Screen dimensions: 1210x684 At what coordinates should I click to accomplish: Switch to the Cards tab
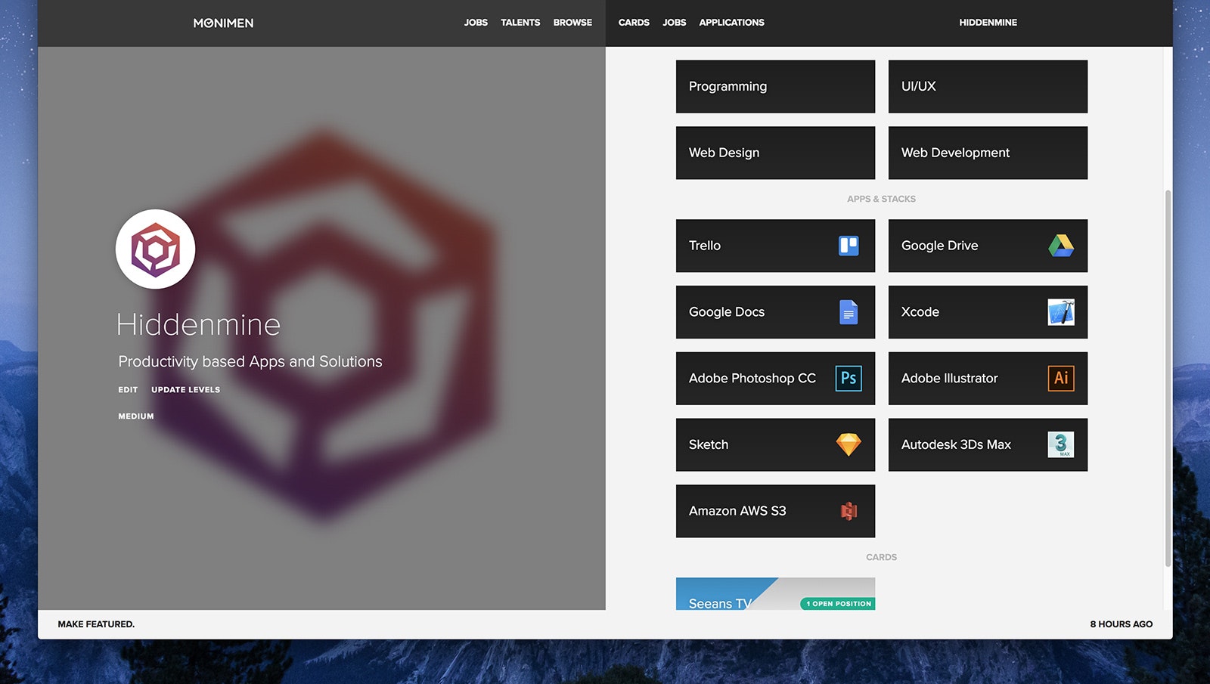tap(634, 23)
